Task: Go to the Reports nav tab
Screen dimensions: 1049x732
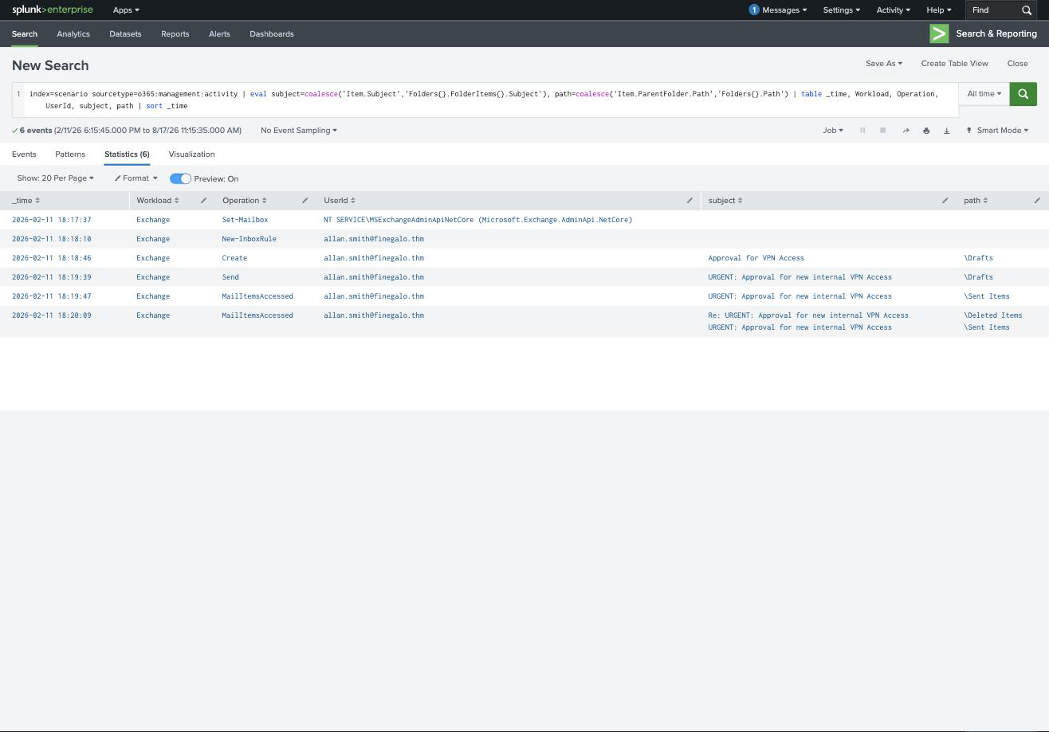Action: [175, 34]
